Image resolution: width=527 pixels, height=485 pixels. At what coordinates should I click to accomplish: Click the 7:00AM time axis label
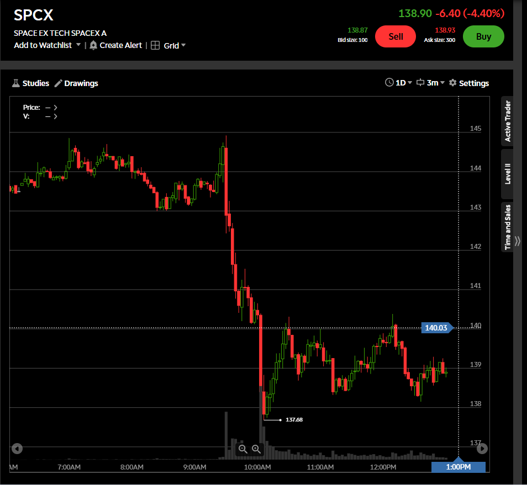click(69, 467)
